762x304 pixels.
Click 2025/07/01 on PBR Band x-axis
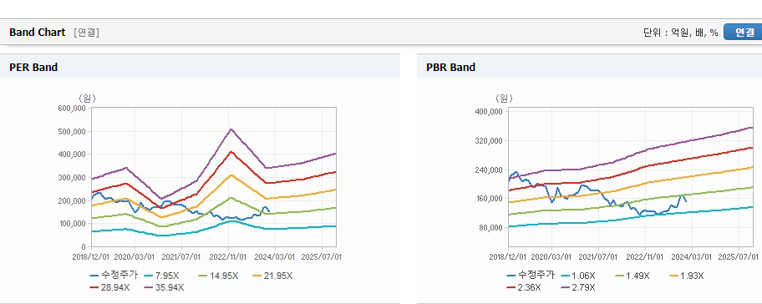click(739, 256)
